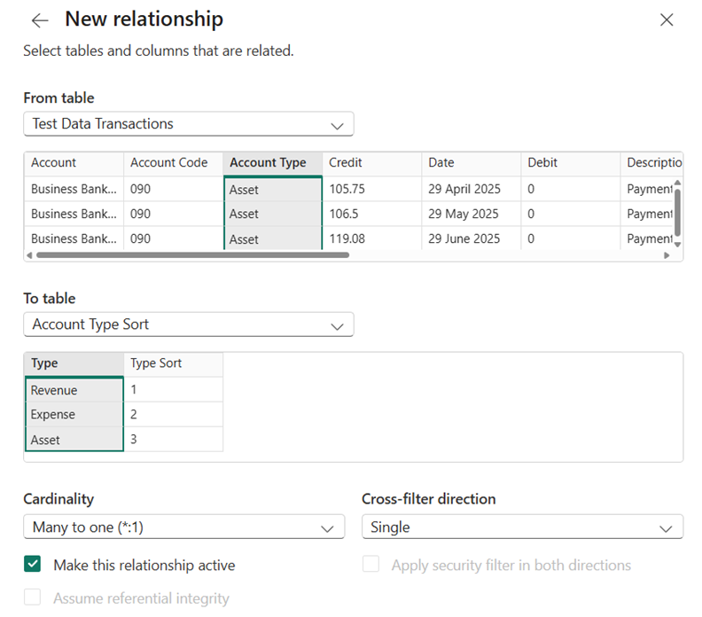Uncheck Make this relationship active
The width and height of the screenshot is (702, 617).
(x=33, y=565)
